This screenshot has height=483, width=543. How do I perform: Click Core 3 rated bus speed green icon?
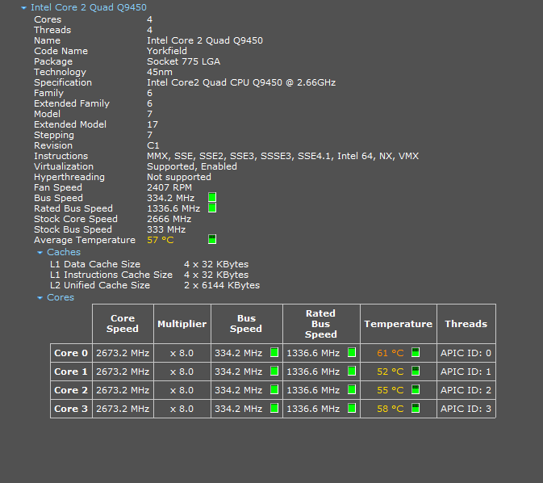[352, 408]
